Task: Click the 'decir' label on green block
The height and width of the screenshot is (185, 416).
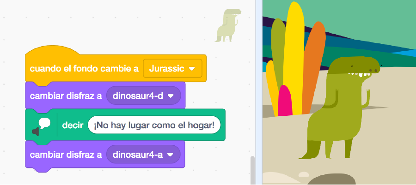Action: coord(72,125)
